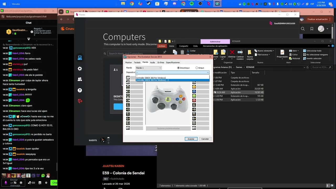Open Compartir ribbon tab in File Explorer
Viewport: 336px width, 189px height.
click(184, 46)
